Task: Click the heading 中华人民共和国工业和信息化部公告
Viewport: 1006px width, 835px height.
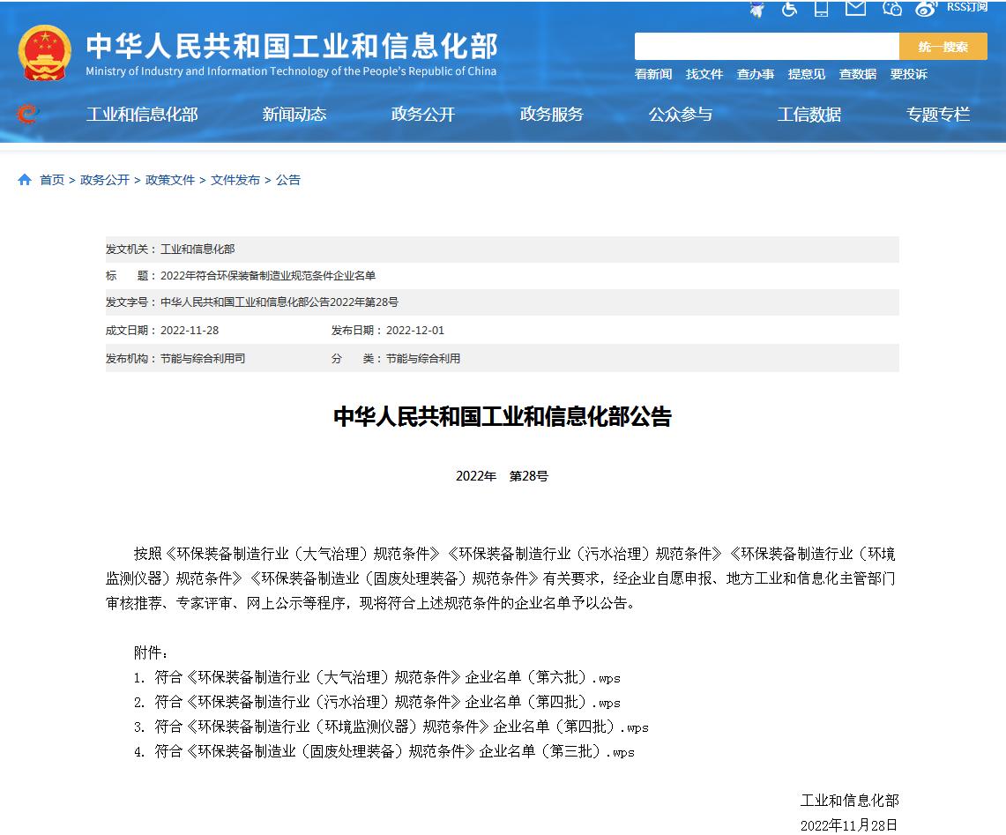Action: 503,416
